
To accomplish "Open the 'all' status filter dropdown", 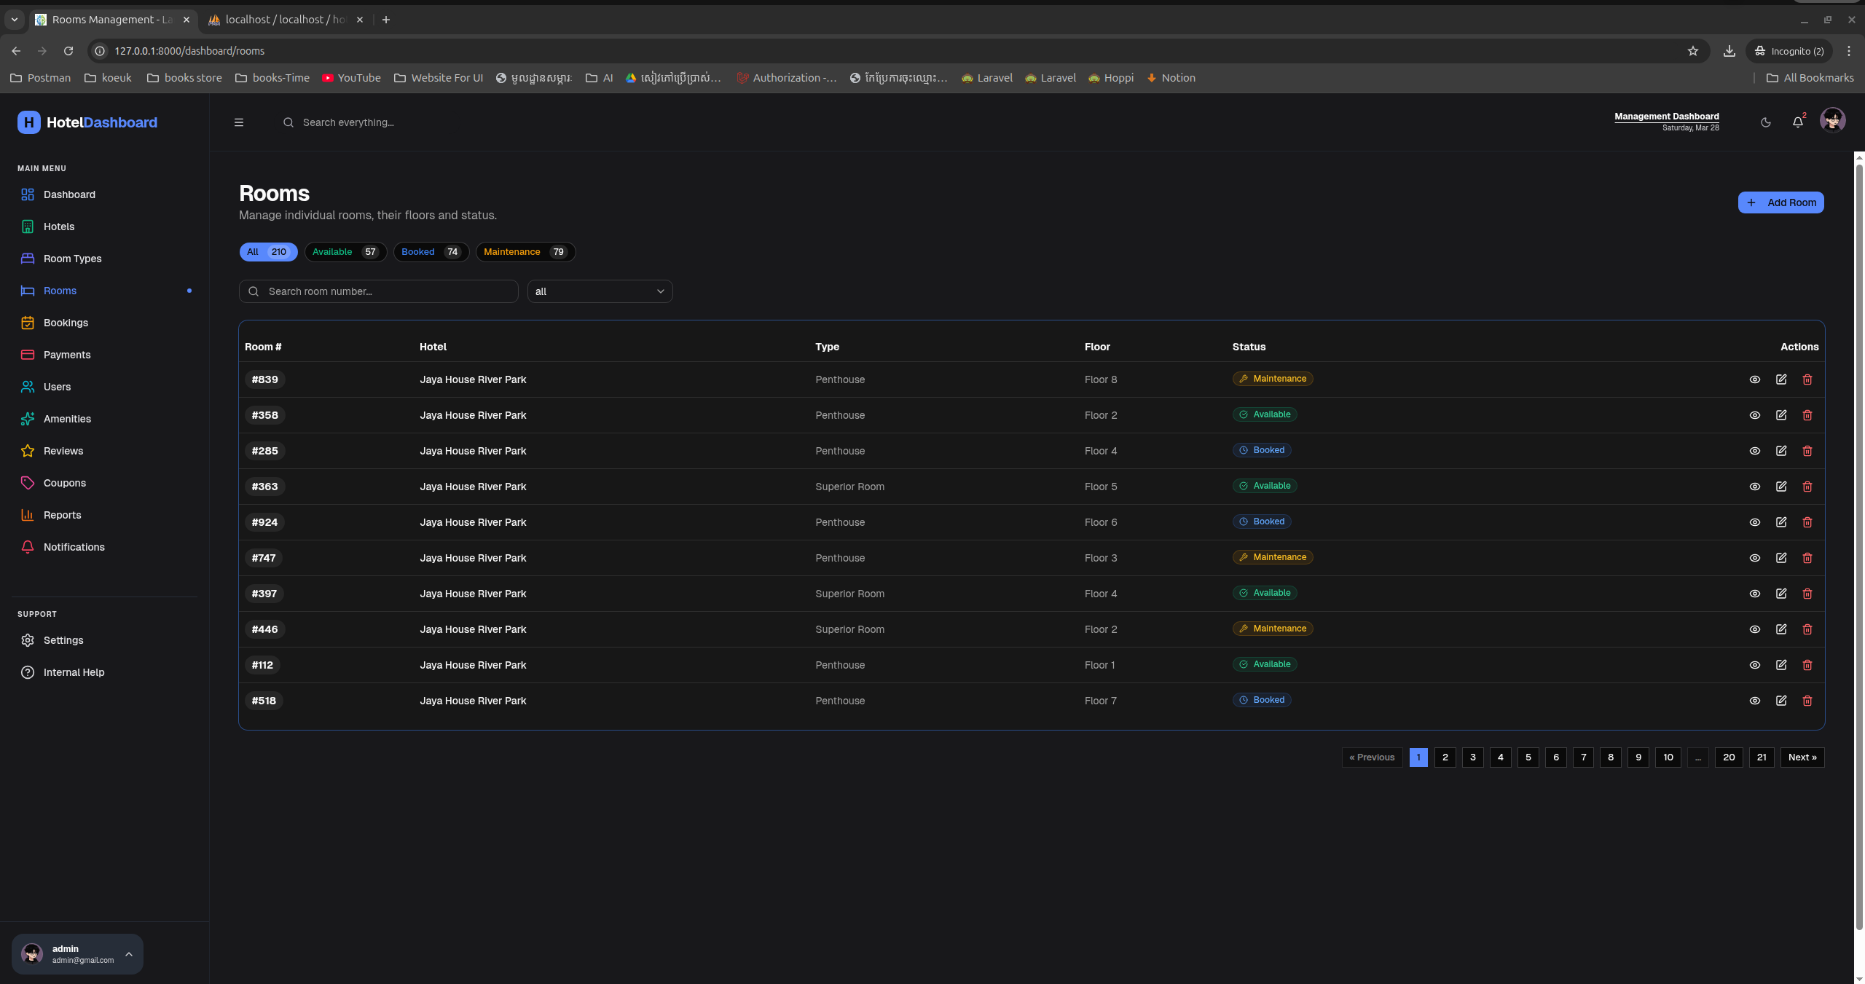I will pos(600,291).
